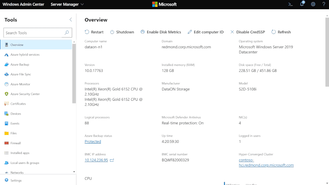This screenshot has height=185, width=329.
Task: Click the computer name dataon-n1
Action: 94,47
